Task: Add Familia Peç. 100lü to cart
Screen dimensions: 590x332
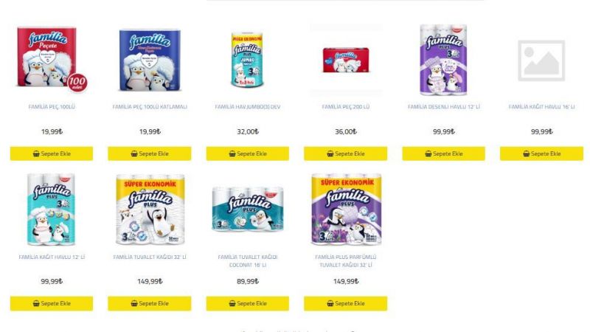Action: 52,153
